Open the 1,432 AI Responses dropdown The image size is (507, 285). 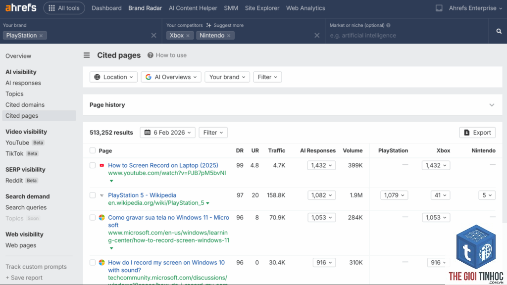pyautogui.click(x=321, y=165)
